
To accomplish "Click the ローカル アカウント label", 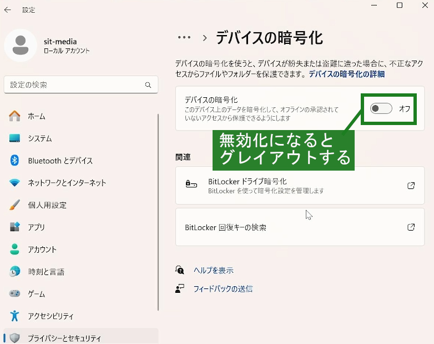I will 67,51.
